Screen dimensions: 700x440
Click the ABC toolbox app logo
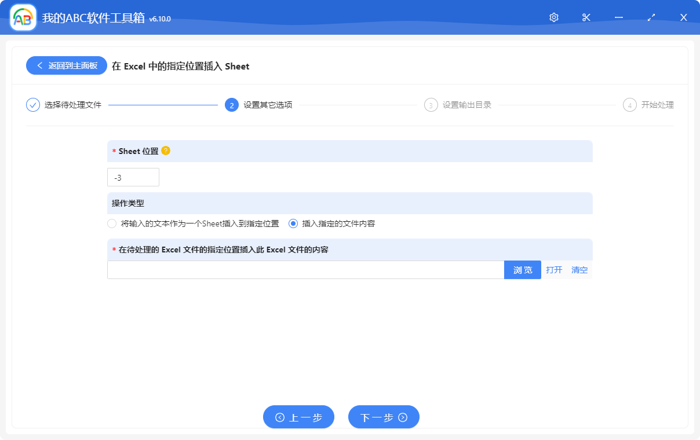23,17
